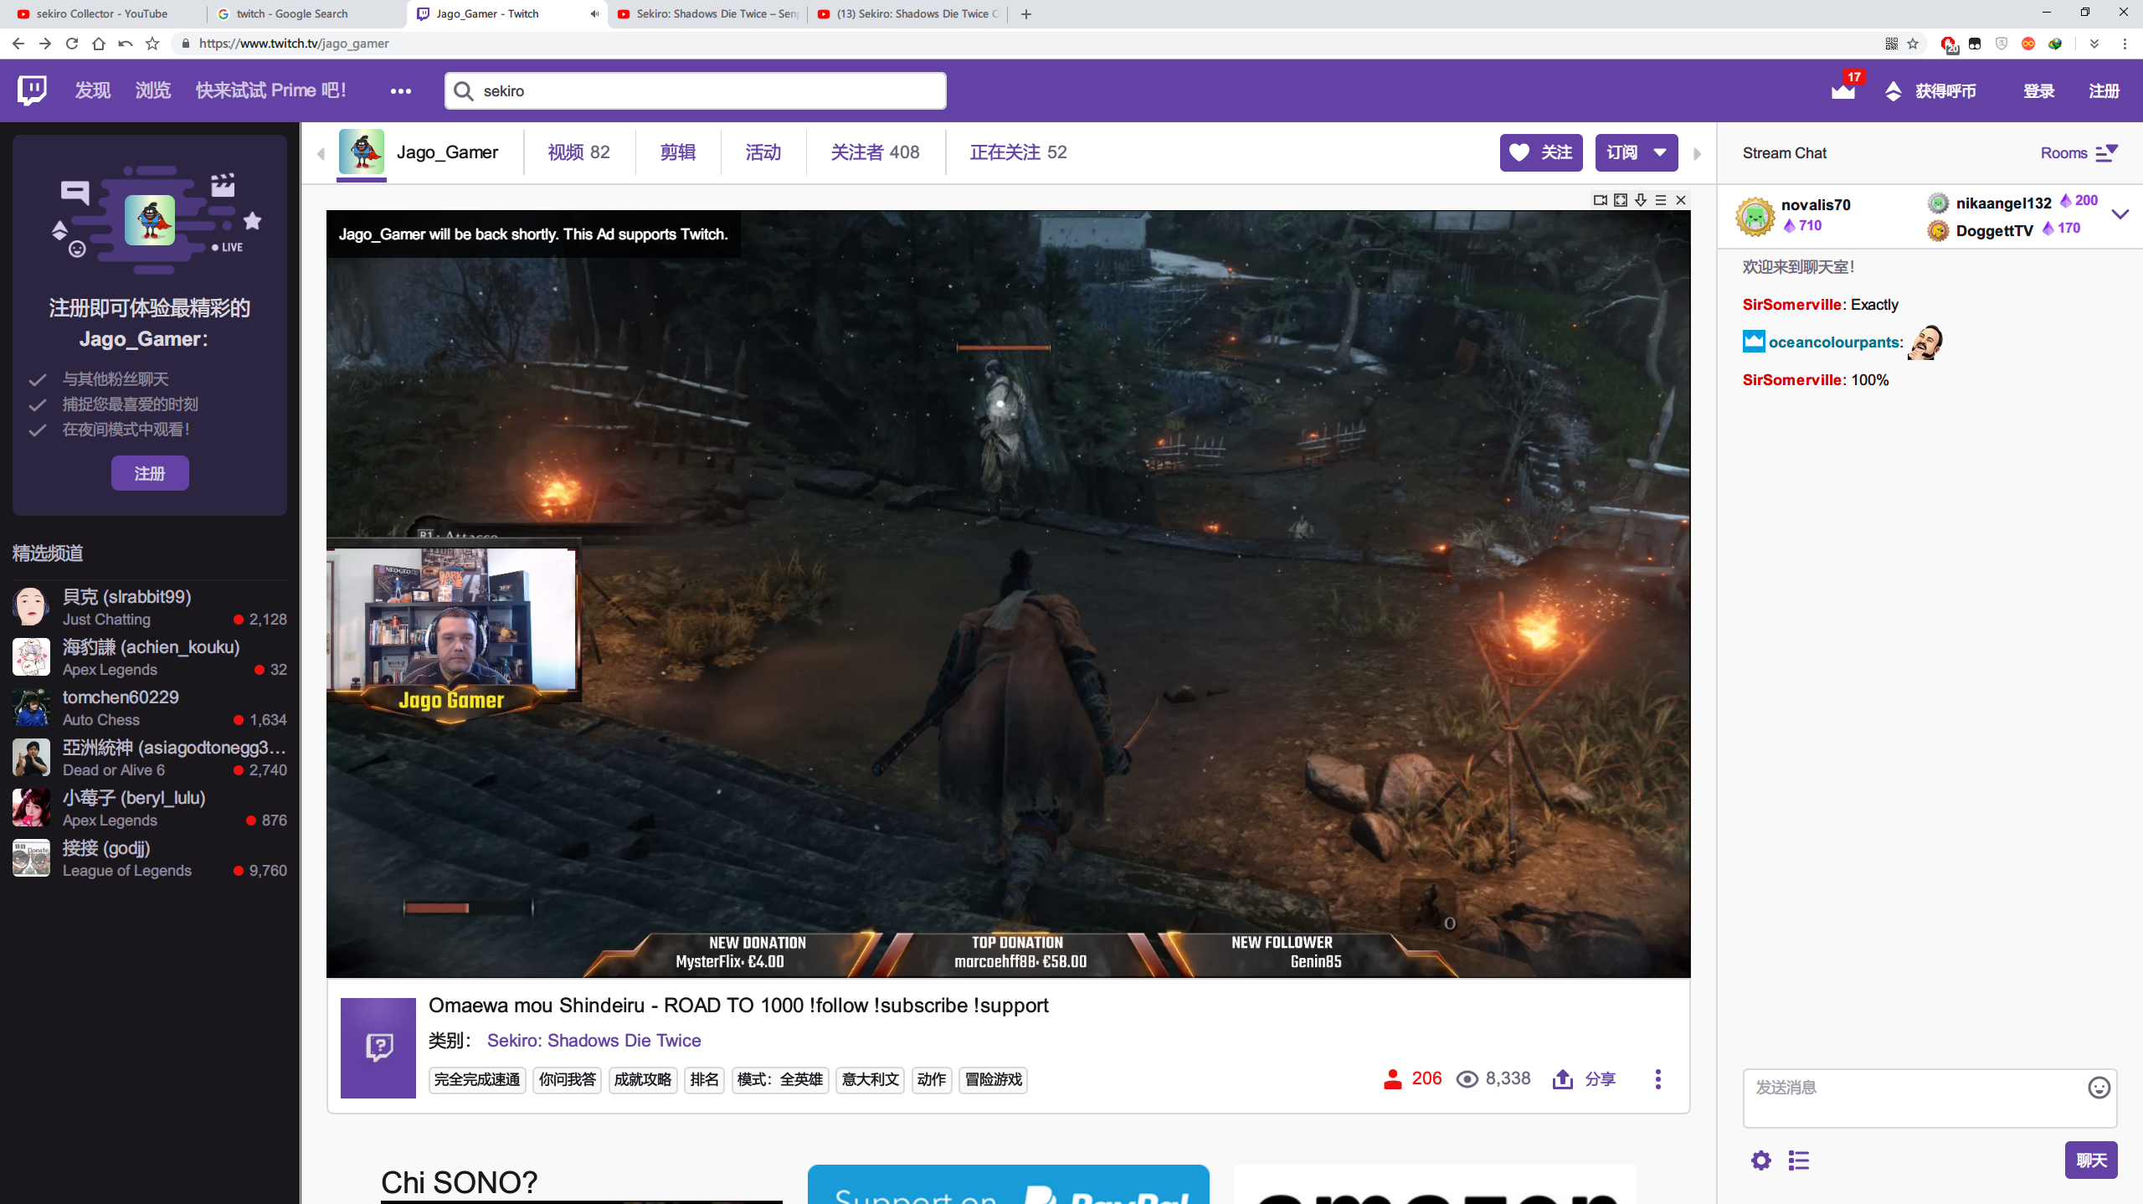This screenshot has height=1204, width=2143.
Task: Open the Twitch home logo
Action: [32, 90]
